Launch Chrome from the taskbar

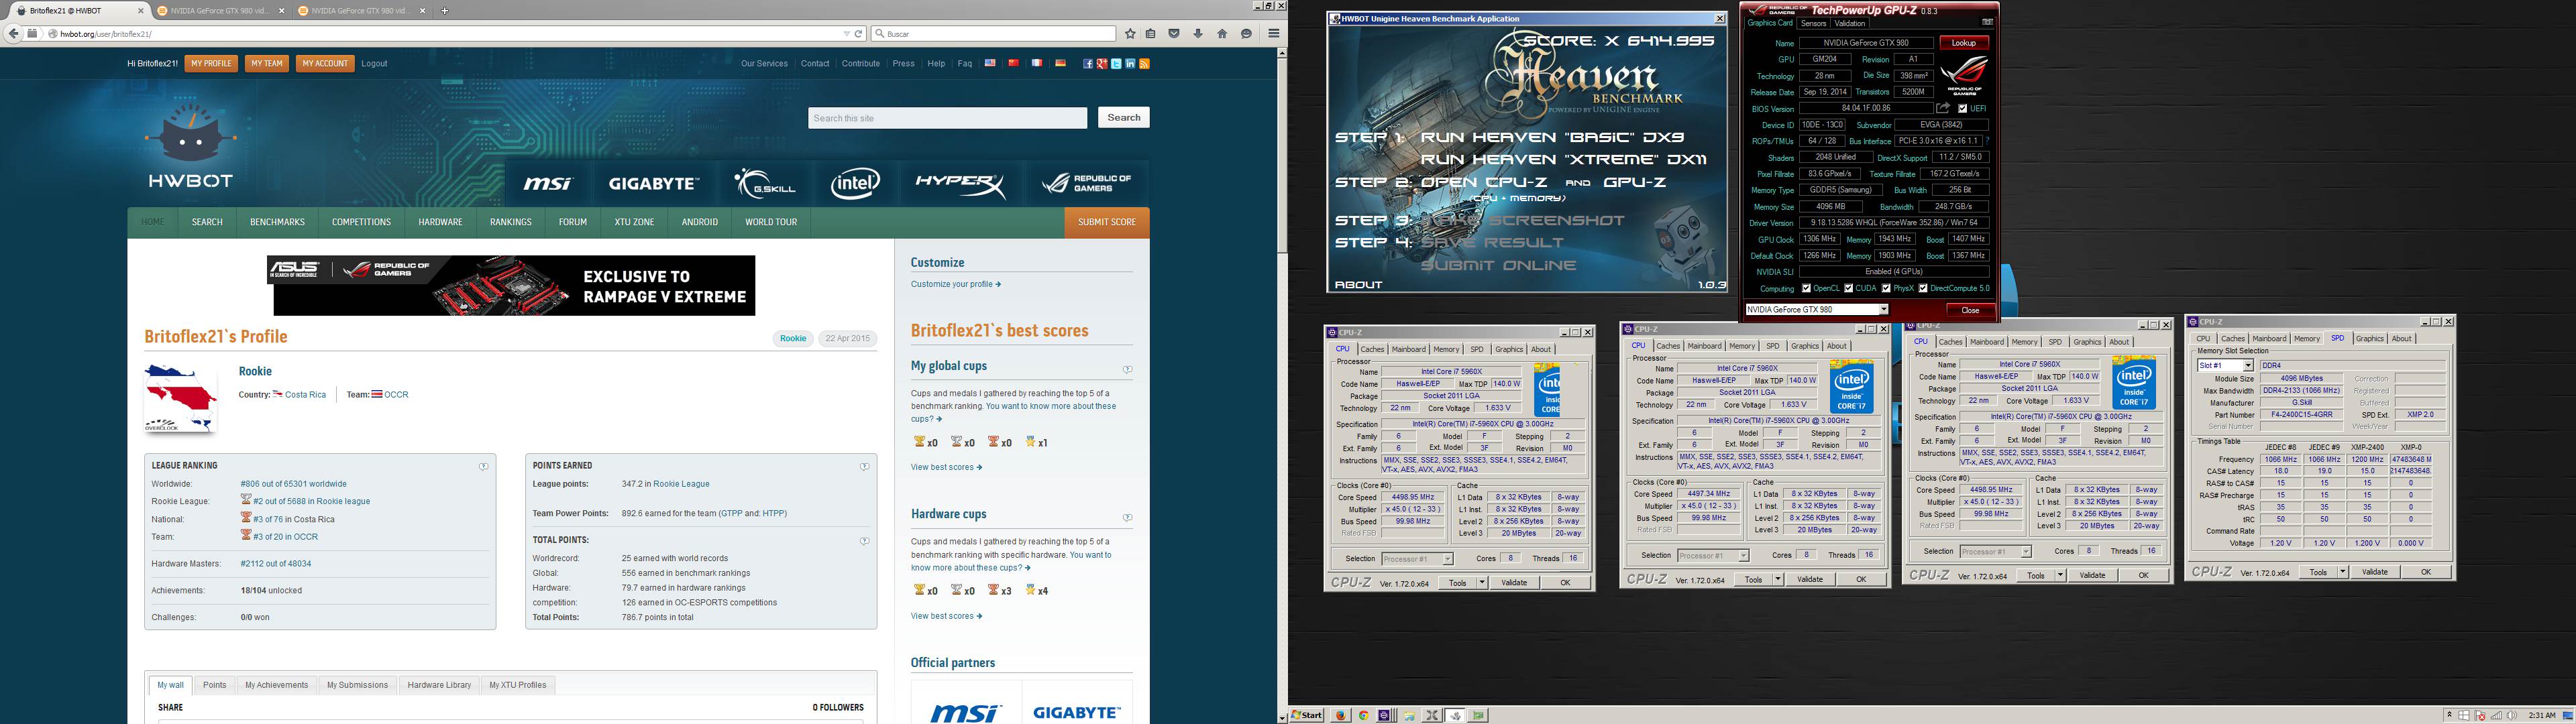[x=1363, y=715]
